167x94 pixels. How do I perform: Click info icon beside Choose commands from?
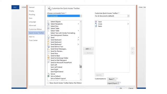click(66, 13)
